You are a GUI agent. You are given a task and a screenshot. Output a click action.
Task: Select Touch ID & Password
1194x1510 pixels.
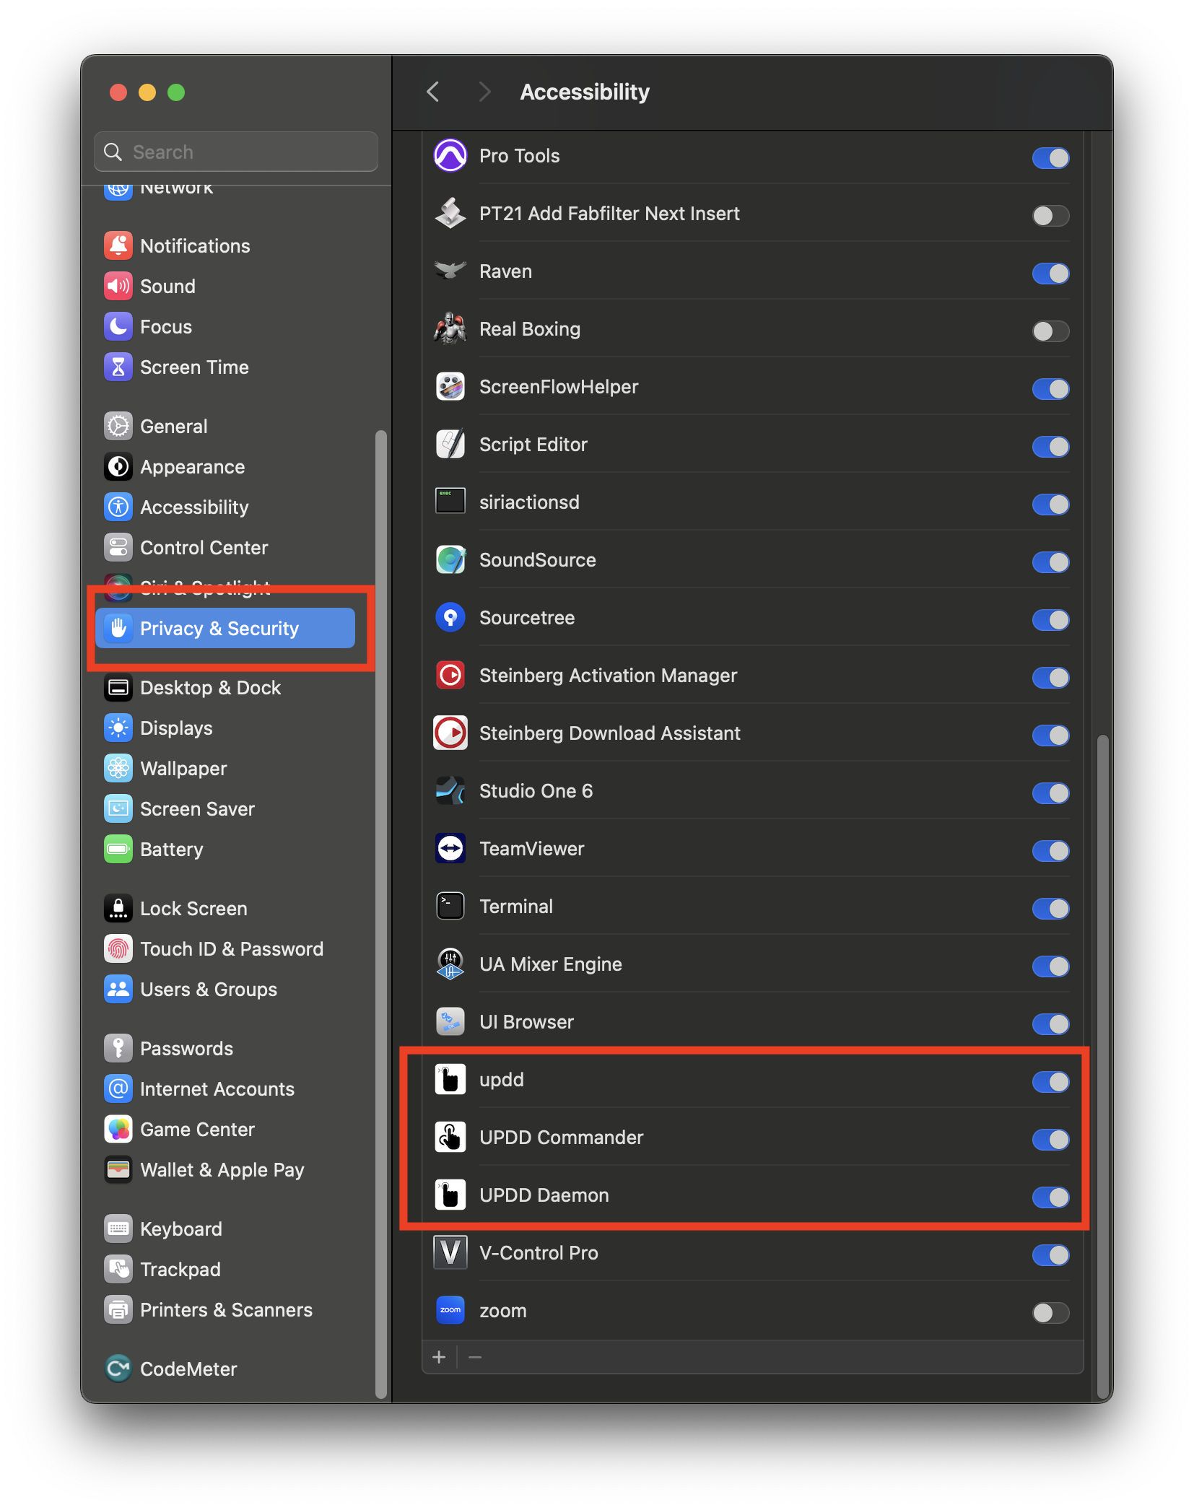(x=225, y=948)
